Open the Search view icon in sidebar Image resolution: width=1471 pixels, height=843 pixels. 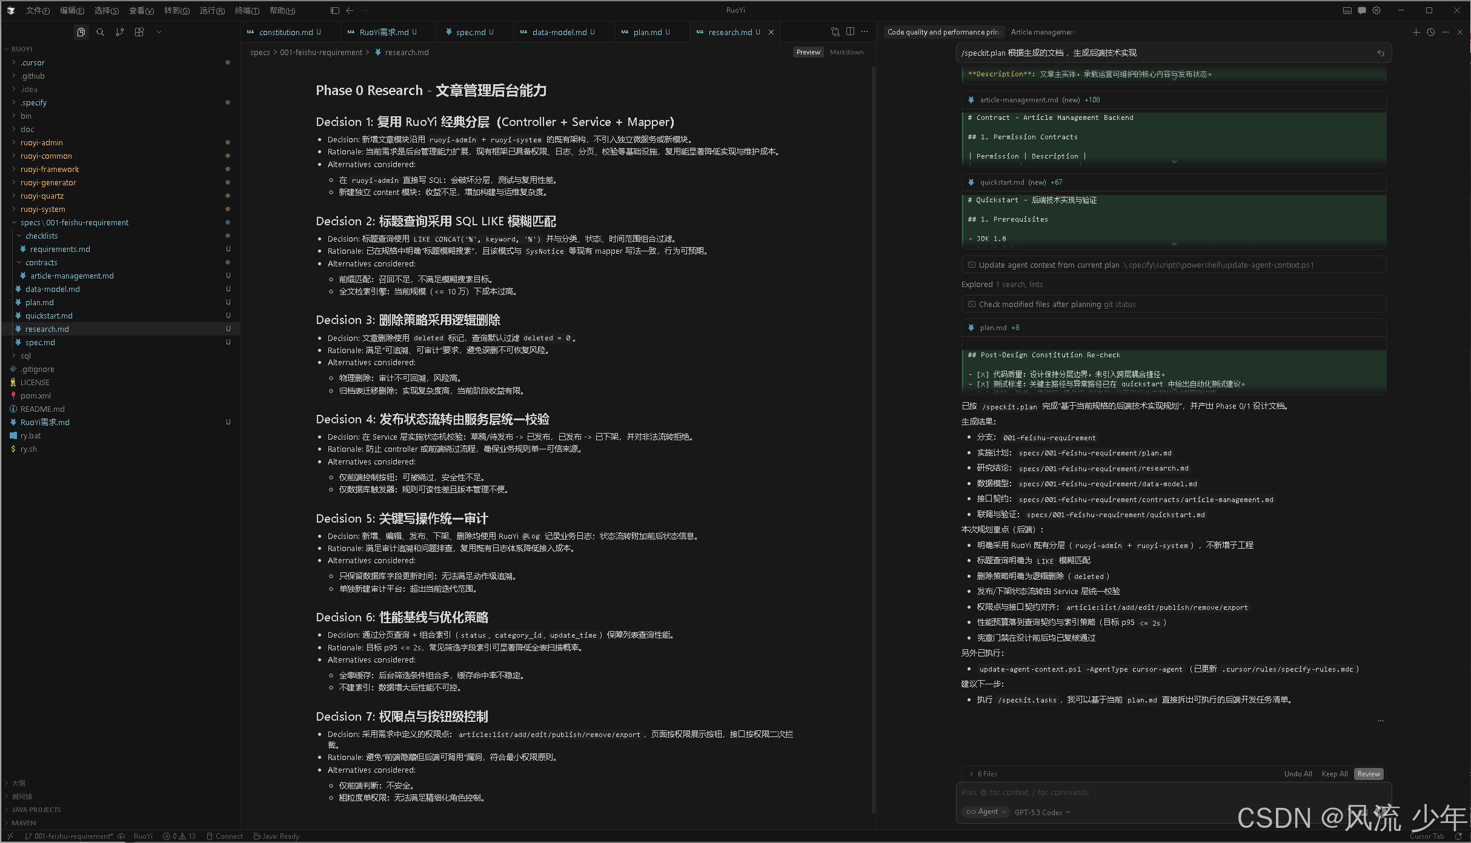click(100, 32)
